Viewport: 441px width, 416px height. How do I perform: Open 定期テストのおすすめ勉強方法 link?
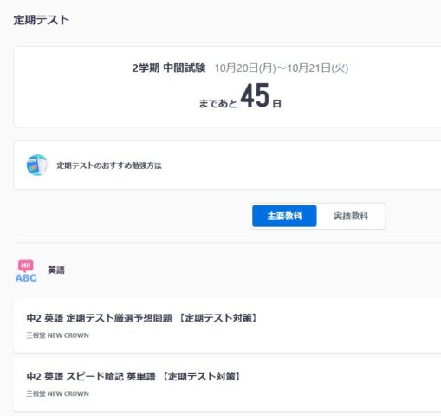click(x=109, y=166)
